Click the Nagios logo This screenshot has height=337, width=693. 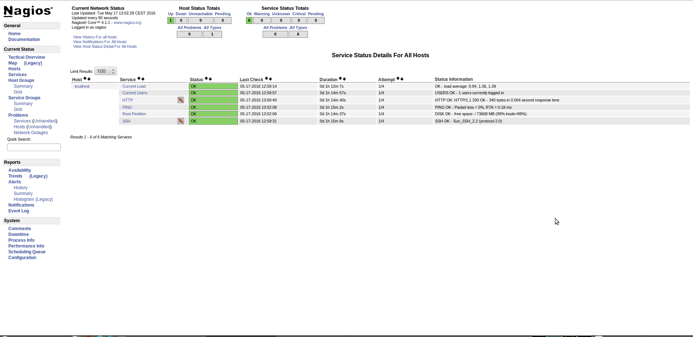(28, 11)
